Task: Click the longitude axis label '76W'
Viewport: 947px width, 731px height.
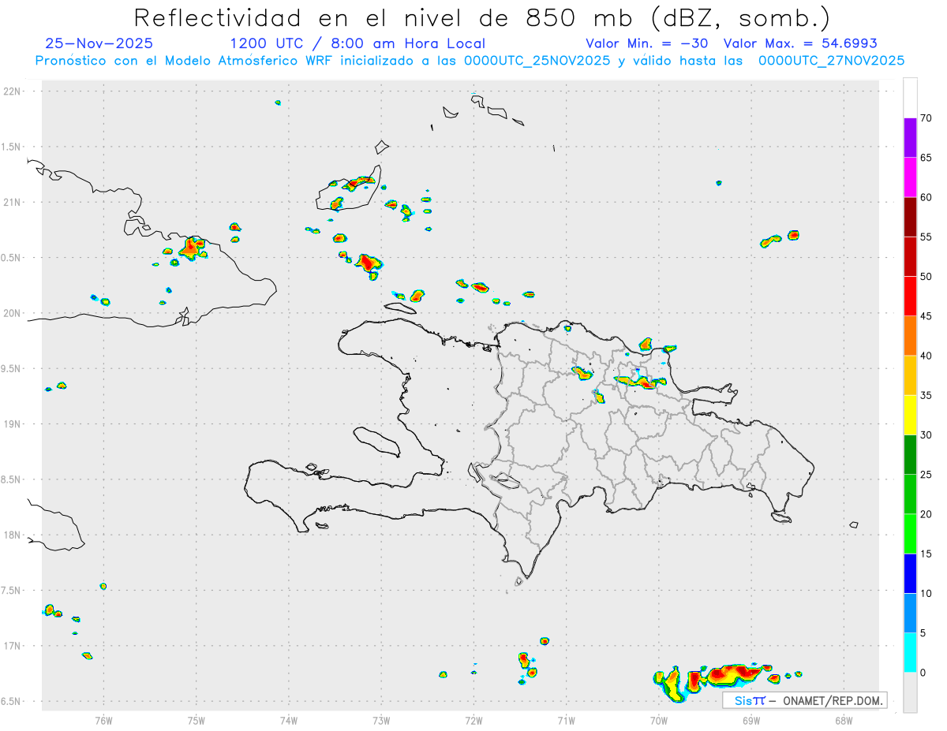Action: 103,719
